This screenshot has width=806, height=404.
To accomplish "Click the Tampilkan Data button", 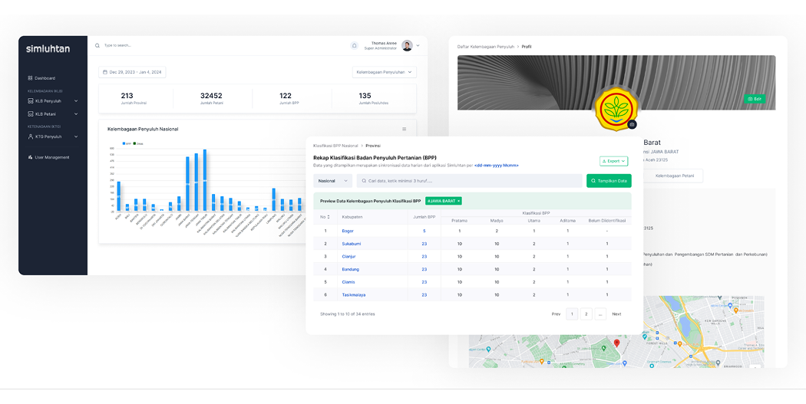I will pos(609,181).
